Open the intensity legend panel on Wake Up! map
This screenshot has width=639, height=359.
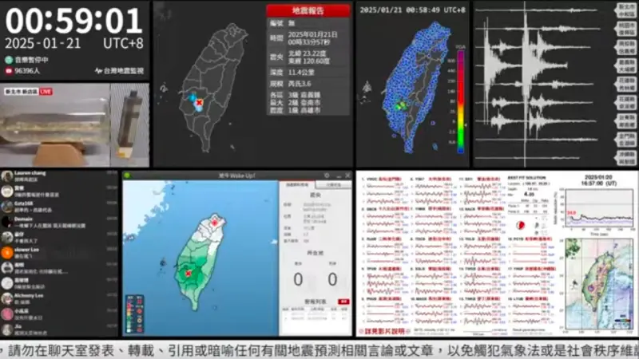point(134,314)
